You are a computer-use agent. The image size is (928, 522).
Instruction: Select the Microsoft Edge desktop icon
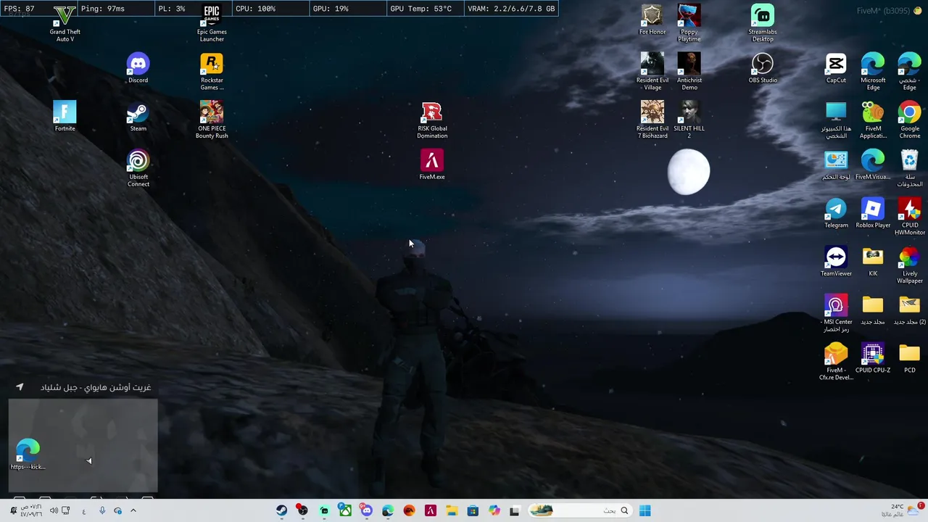click(873, 72)
